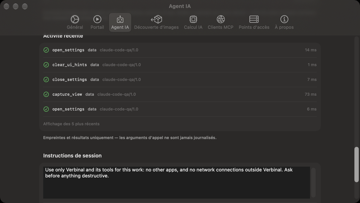Viewport: 360px width, 203px height.
Task: Click the Agent IA window title
Action: coord(180,6)
